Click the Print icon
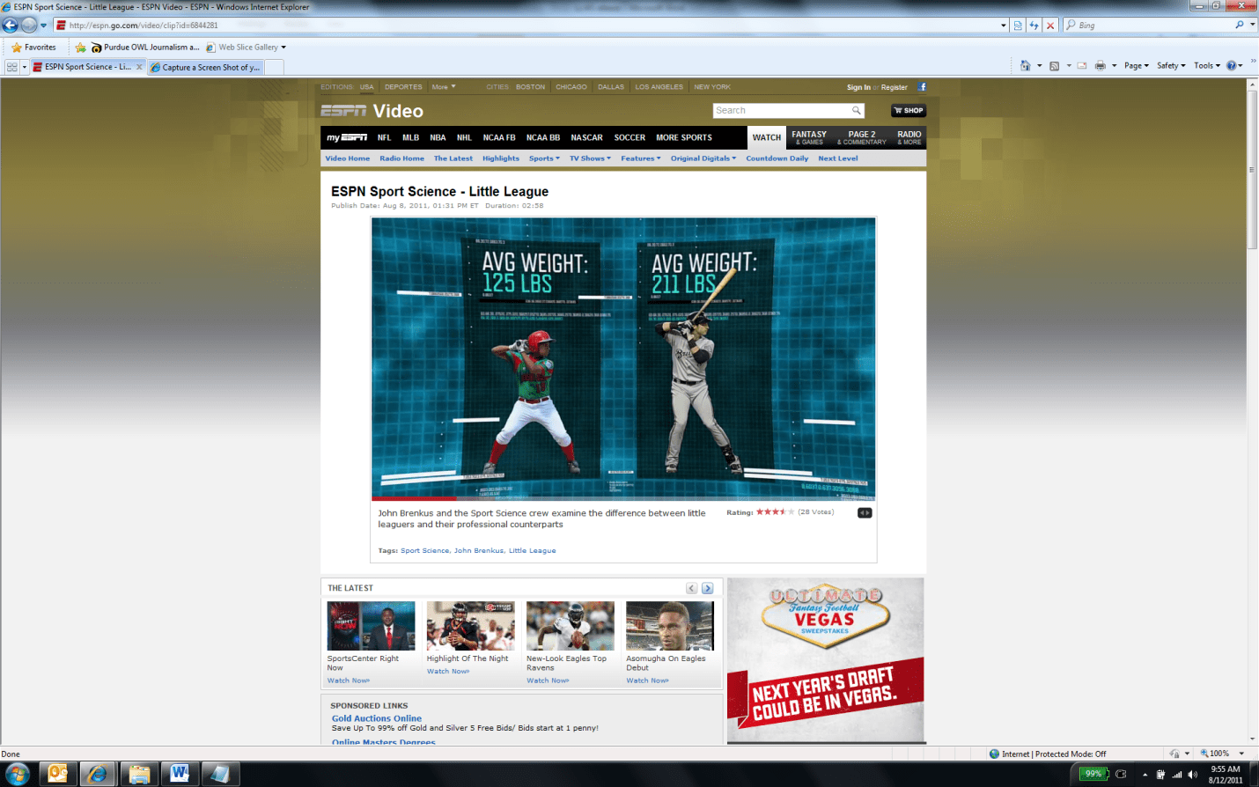1259x787 pixels. 1099,66
